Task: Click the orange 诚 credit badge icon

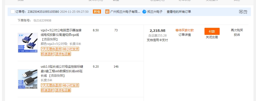Action: (x=107, y=12)
